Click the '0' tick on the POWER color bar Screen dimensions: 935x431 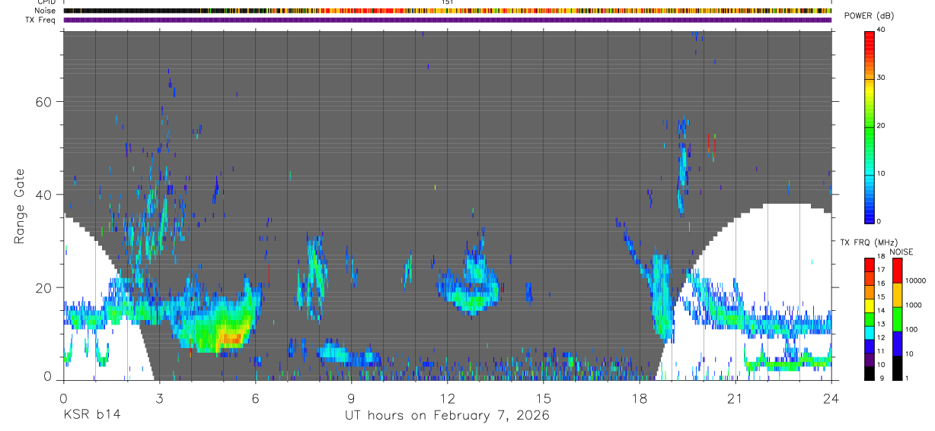click(879, 221)
